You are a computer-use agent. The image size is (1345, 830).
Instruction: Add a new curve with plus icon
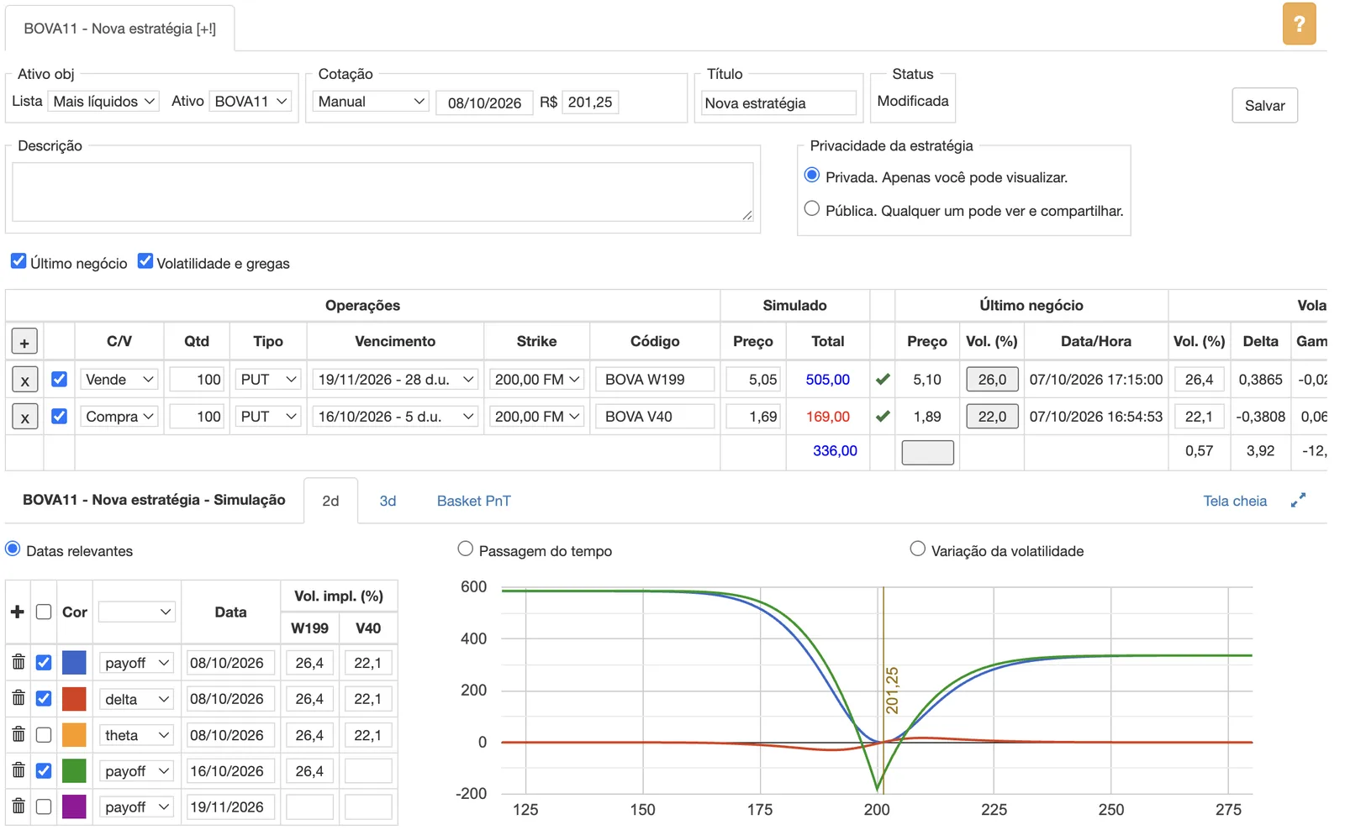(17, 612)
